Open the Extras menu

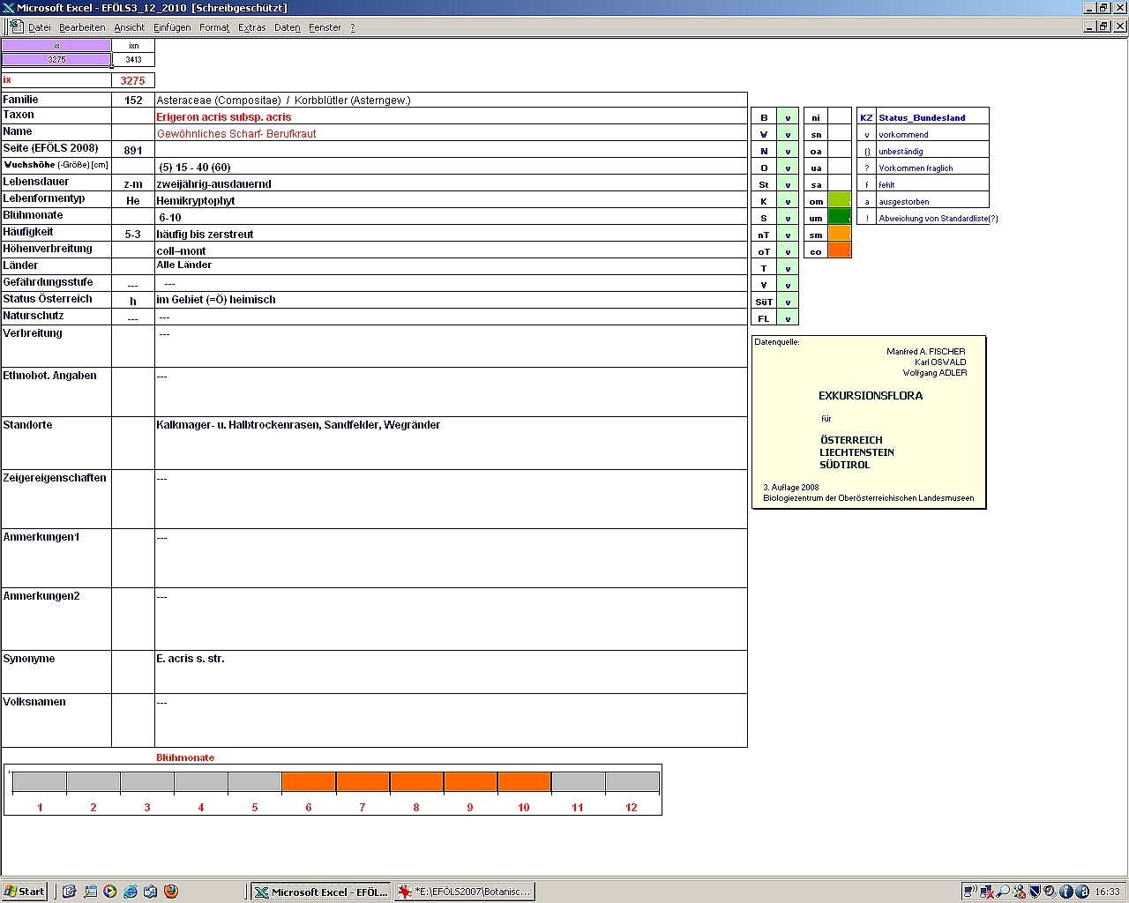coord(252,27)
